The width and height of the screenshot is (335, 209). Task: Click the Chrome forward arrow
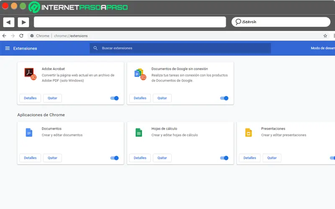click(x=13, y=36)
